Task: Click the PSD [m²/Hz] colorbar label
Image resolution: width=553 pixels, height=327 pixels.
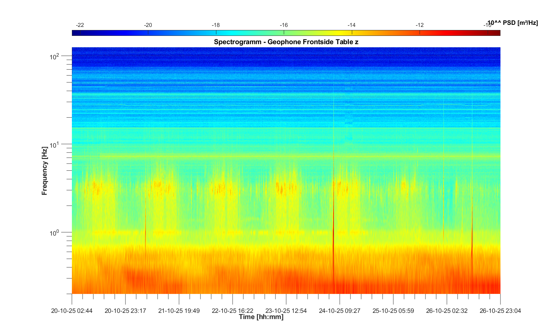Action: pyautogui.click(x=513, y=23)
